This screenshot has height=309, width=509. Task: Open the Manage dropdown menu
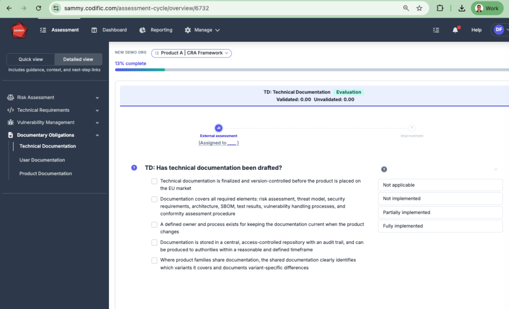(202, 30)
